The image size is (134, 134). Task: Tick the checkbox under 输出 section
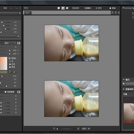[124, 84]
